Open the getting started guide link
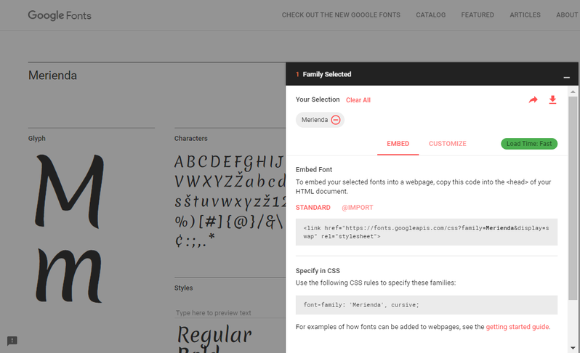Image resolution: width=580 pixels, height=353 pixels. (x=517, y=327)
